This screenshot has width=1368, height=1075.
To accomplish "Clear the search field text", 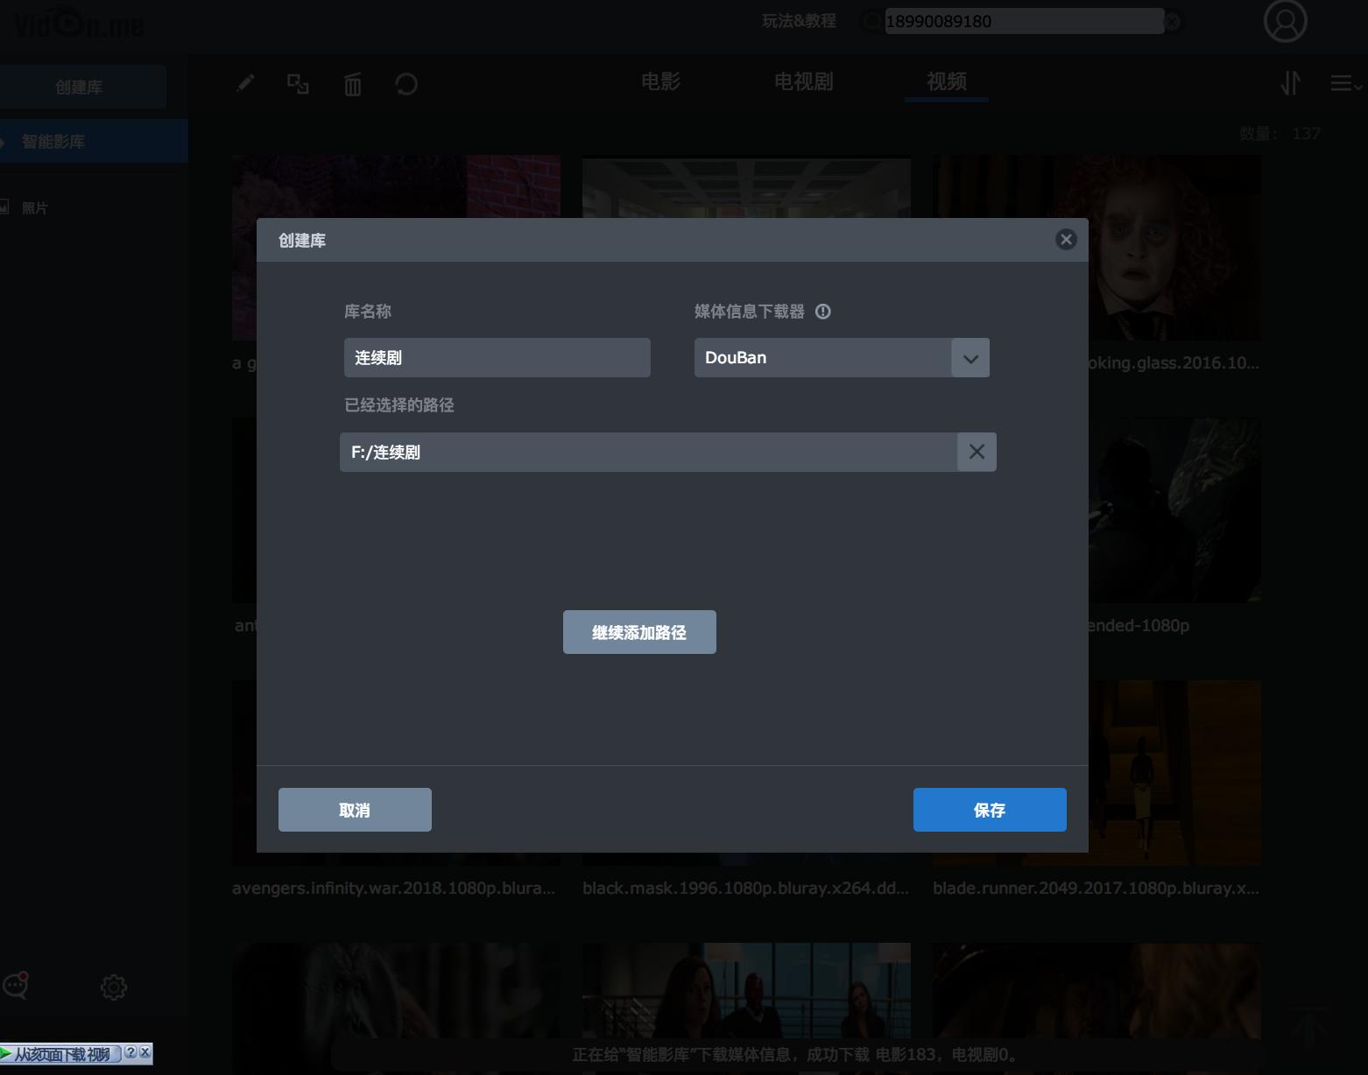I will [x=1172, y=21].
